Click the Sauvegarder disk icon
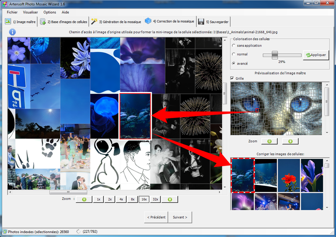Viewport: 336px width, 237px height. (201, 21)
